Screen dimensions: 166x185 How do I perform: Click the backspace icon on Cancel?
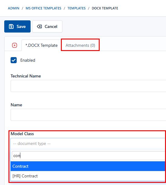[39, 26]
